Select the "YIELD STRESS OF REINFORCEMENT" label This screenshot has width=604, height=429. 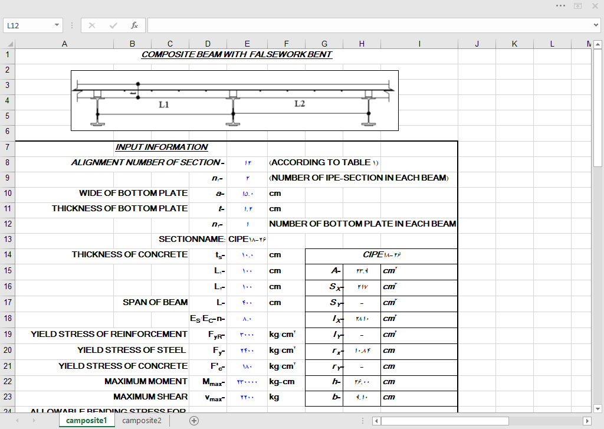pyautogui.click(x=109, y=334)
